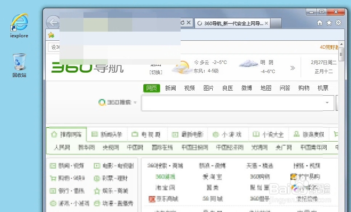The image size is (351, 212).
Task: Open the Favorites star icon
Action: tap(329, 22)
